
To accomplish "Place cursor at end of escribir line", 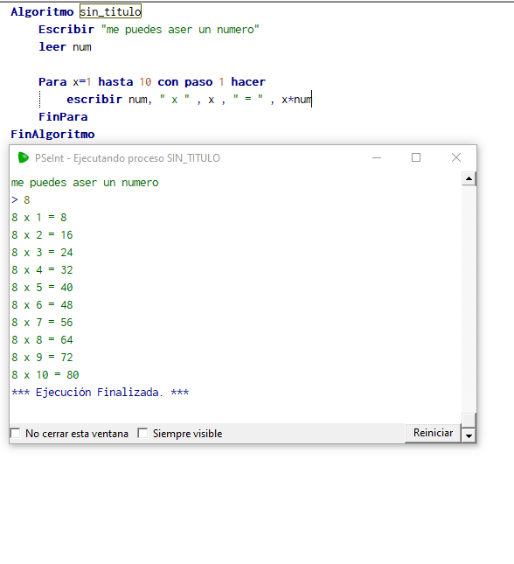I will pos(311,100).
